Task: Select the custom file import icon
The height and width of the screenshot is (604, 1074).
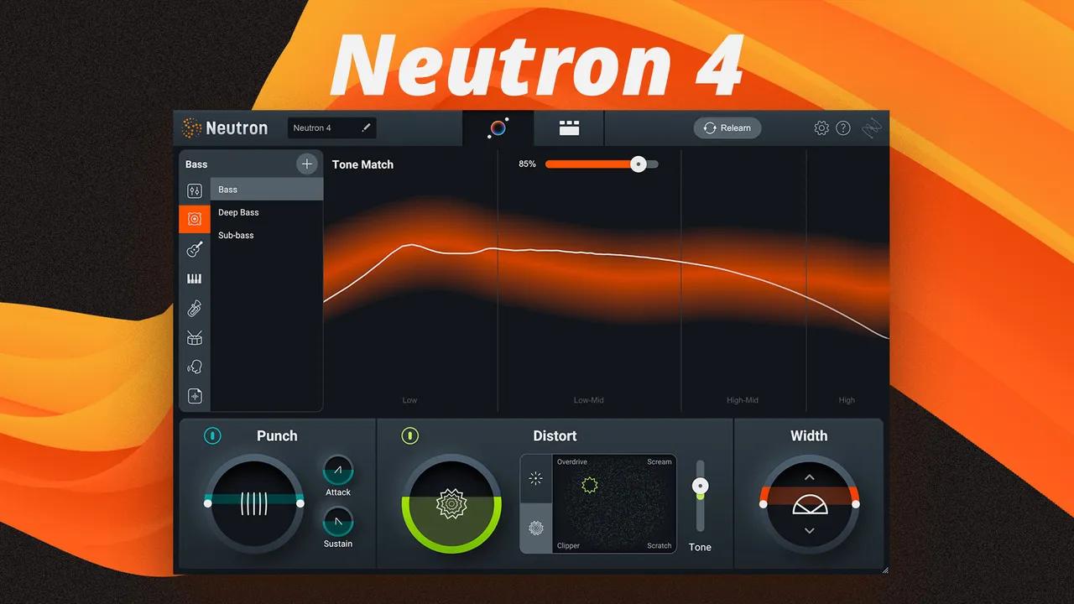Action: 195,396
